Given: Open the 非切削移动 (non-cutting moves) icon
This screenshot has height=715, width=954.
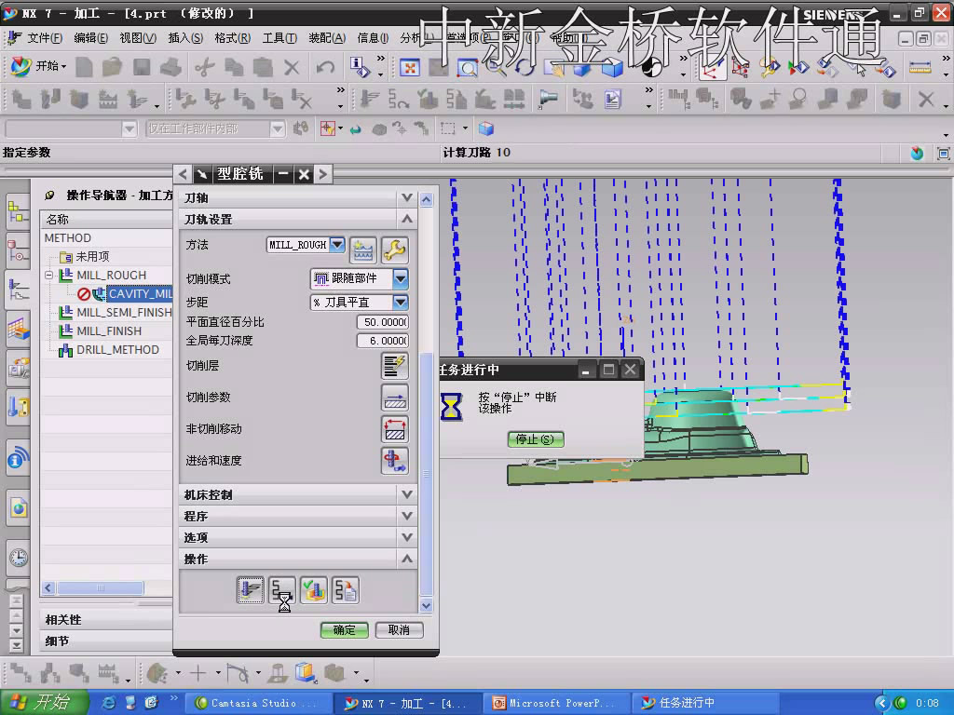Looking at the screenshot, I should tap(395, 428).
